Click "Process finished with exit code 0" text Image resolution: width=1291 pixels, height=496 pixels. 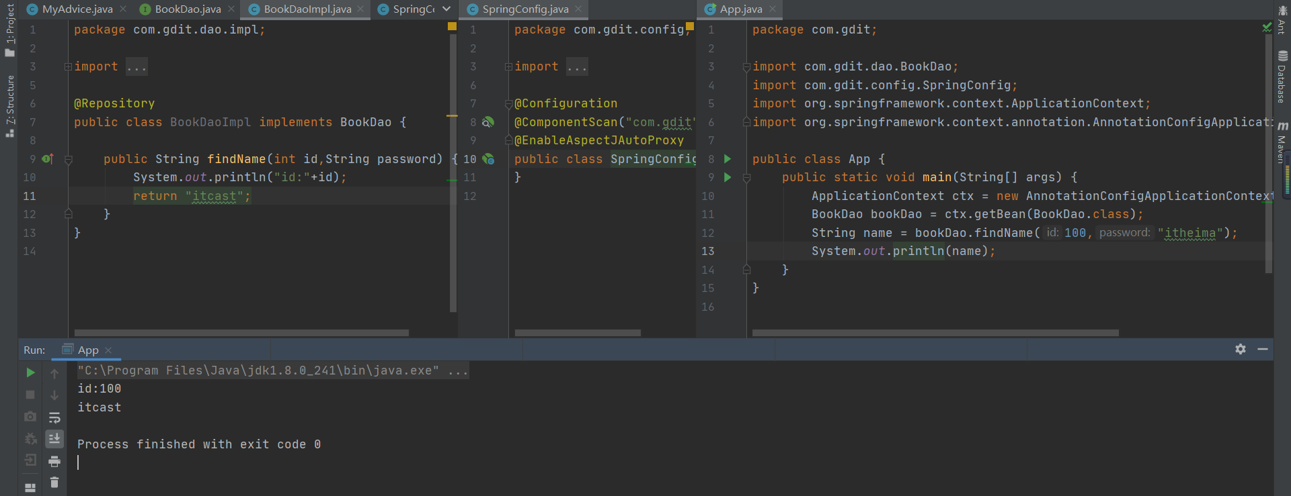click(199, 444)
